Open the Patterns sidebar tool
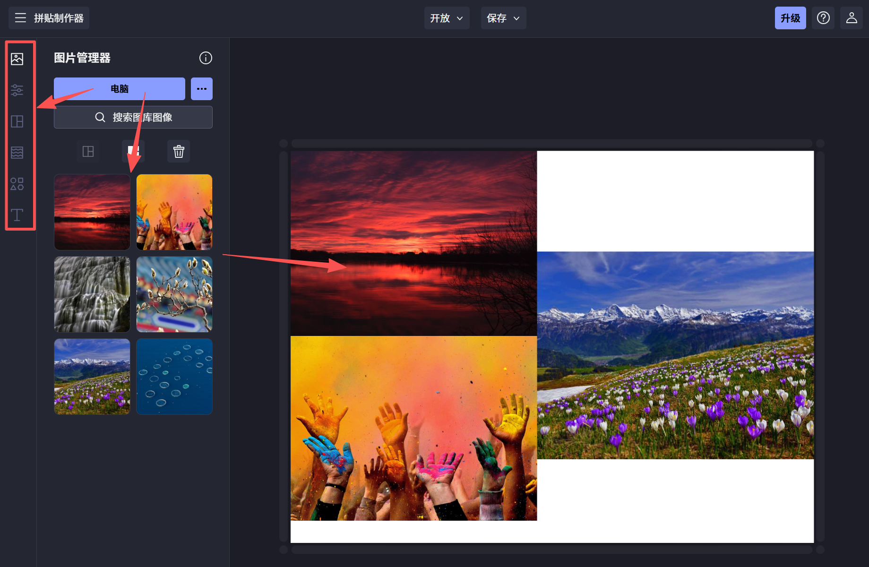This screenshot has width=869, height=567. 17,153
